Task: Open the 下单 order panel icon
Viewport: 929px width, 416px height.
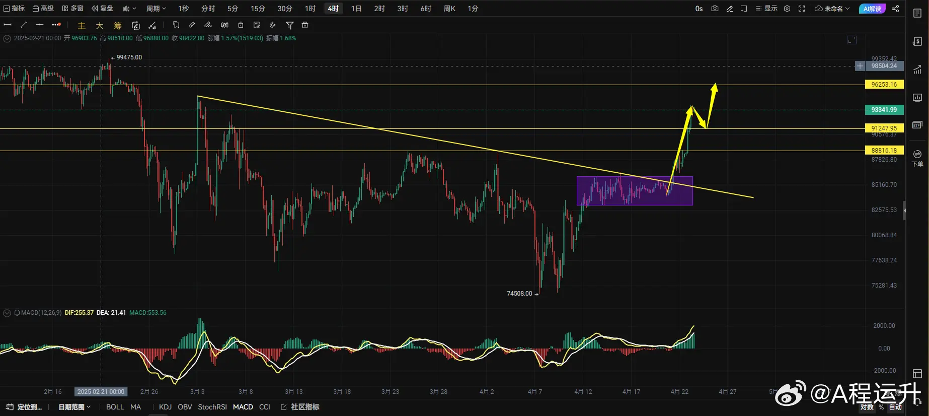Action: tap(917, 157)
